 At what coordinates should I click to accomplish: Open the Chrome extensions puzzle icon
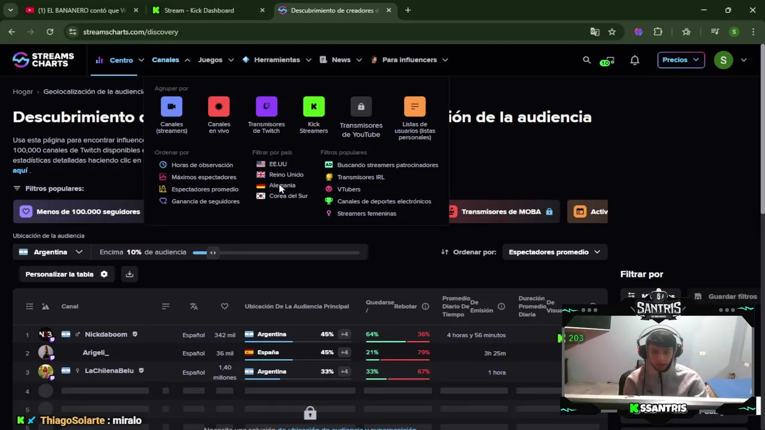(x=658, y=32)
